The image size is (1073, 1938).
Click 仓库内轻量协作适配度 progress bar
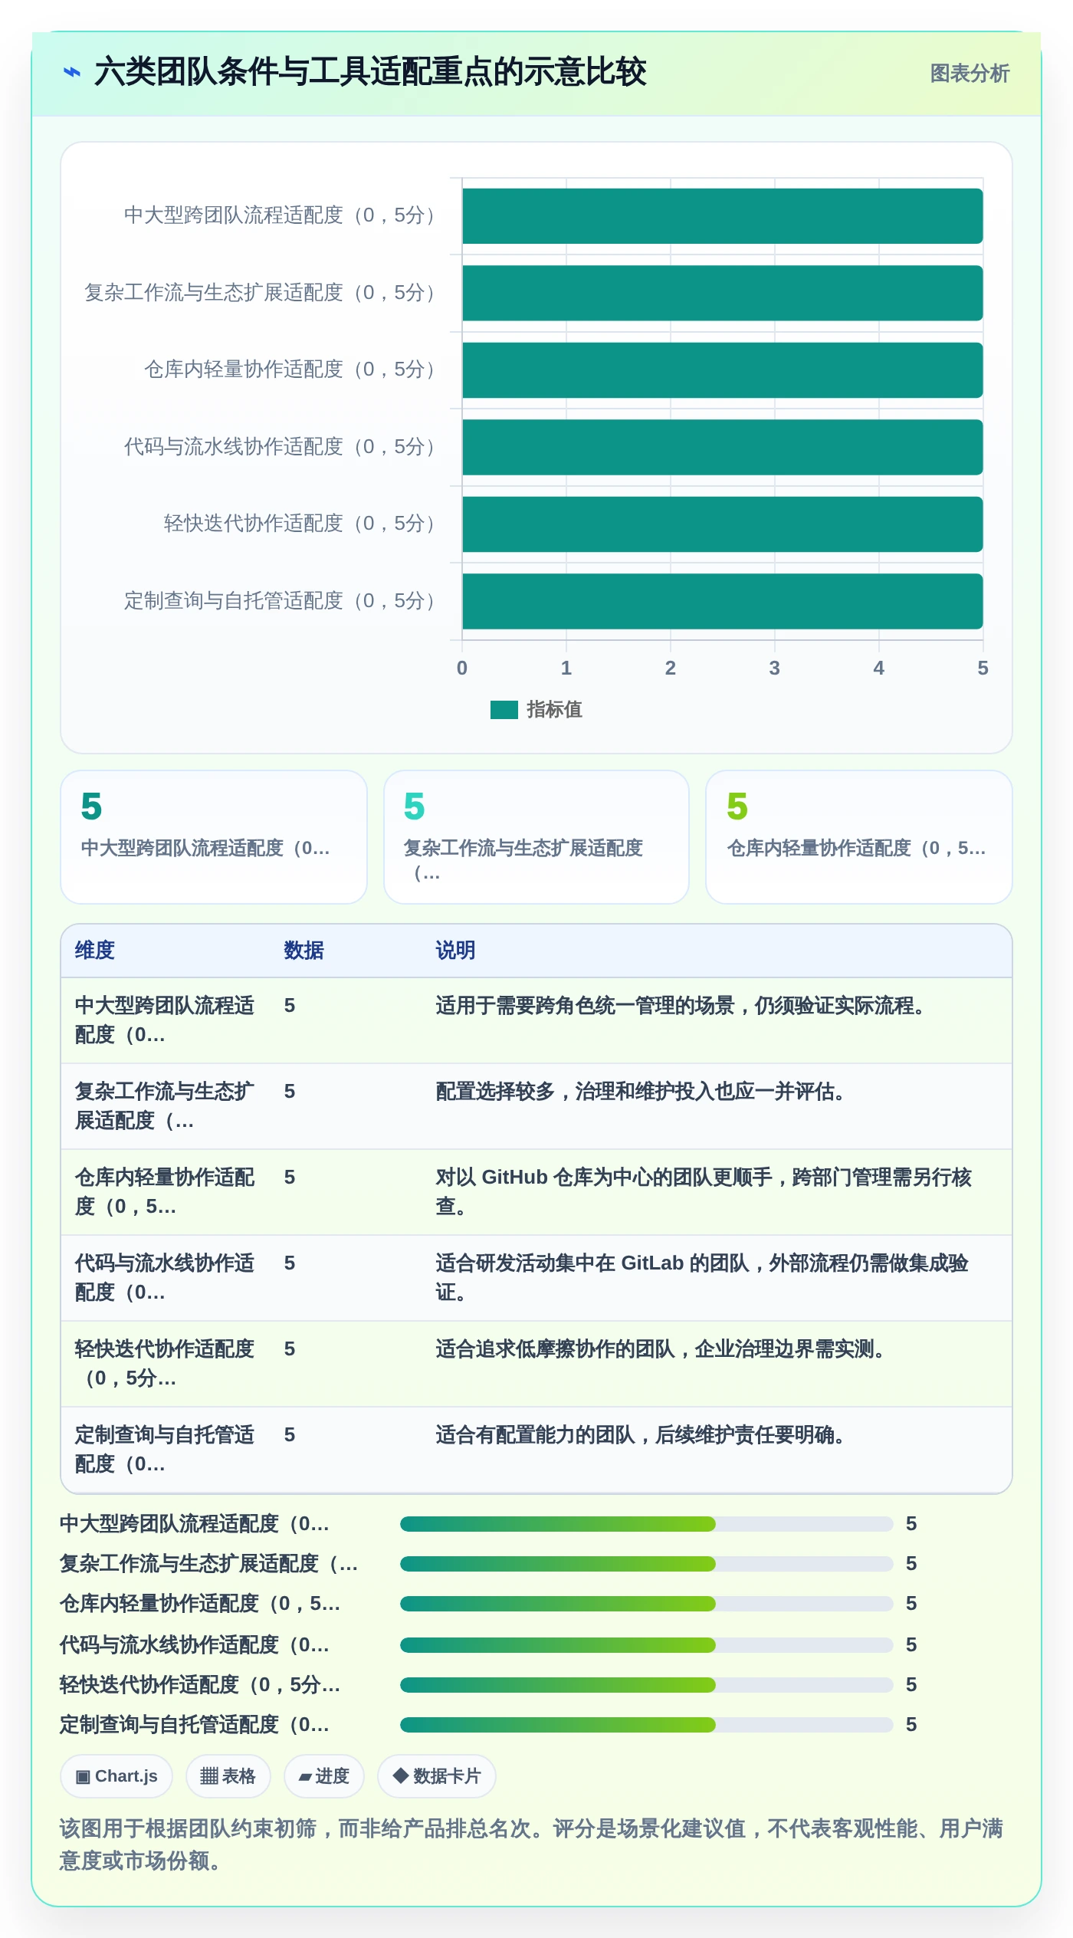point(646,1604)
